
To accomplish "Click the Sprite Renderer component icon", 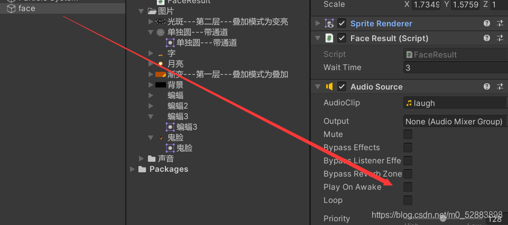I will [x=329, y=24].
